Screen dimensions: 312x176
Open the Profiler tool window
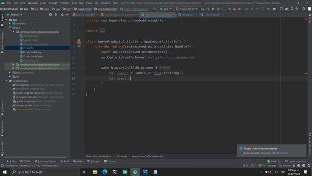tap(78, 161)
